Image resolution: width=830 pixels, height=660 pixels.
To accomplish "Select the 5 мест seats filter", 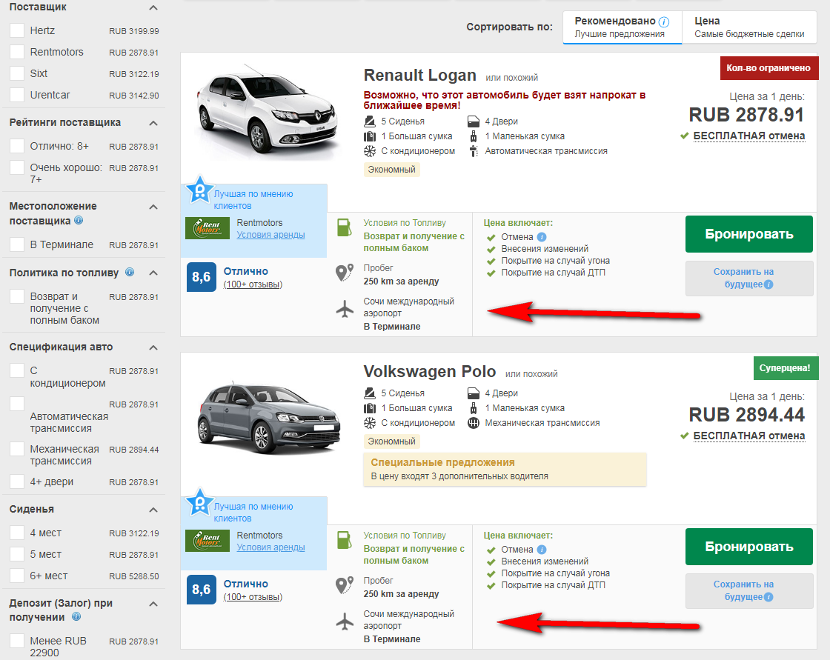I will [17, 554].
